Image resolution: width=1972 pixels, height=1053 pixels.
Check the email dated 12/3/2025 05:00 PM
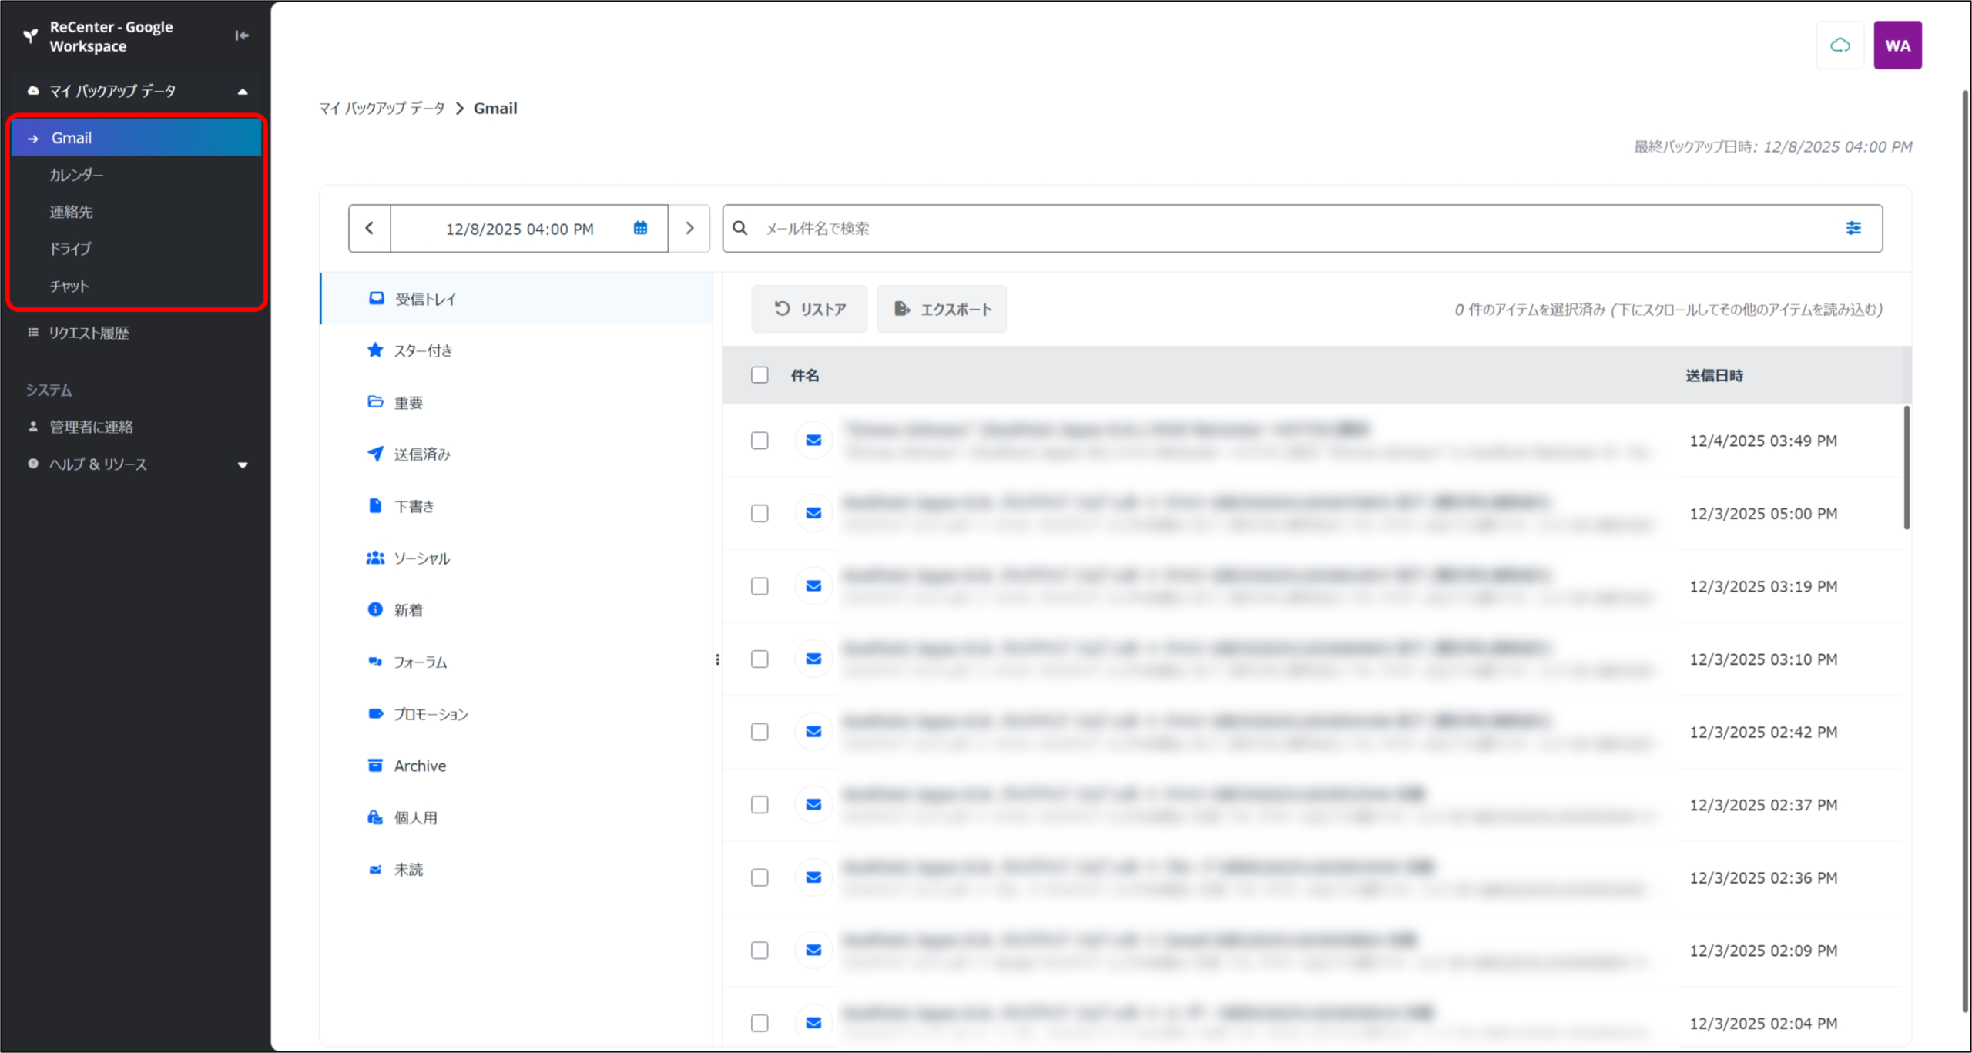coord(760,513)
